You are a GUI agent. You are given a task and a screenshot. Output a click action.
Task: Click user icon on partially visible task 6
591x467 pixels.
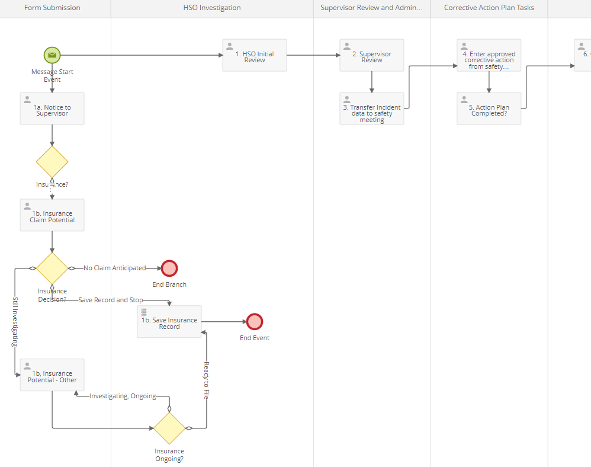pos(581,46)
